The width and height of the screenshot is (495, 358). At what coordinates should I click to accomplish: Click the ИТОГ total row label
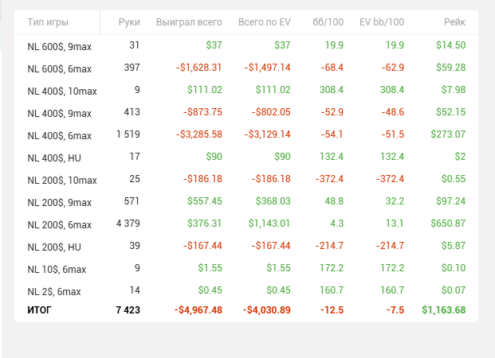(39, 309)
